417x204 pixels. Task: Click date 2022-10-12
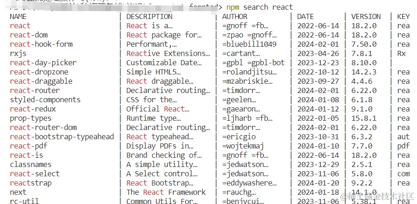(x=318, y=72)
